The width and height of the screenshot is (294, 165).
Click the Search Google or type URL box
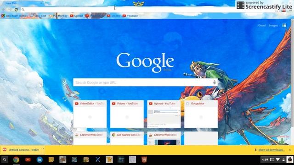point(145,82)
